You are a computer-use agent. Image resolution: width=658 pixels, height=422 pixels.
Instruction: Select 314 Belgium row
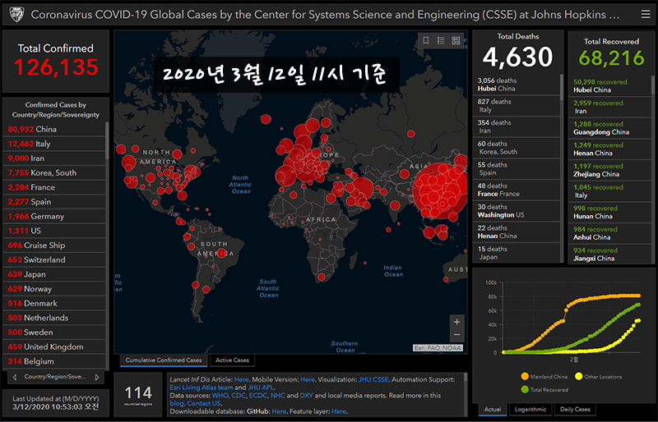tap(54, 361)
